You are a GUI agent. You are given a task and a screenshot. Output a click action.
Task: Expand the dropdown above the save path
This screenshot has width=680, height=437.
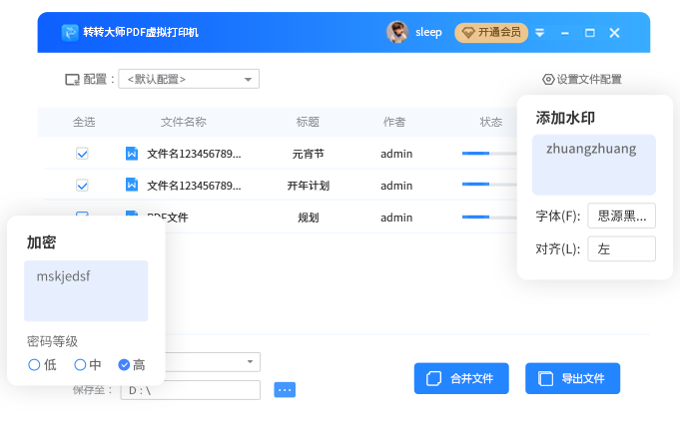(212, 362)
